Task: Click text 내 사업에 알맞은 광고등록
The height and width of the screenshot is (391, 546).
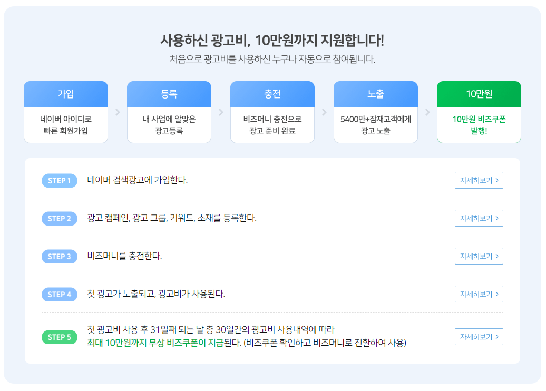Action: click(x=169, y=125)
